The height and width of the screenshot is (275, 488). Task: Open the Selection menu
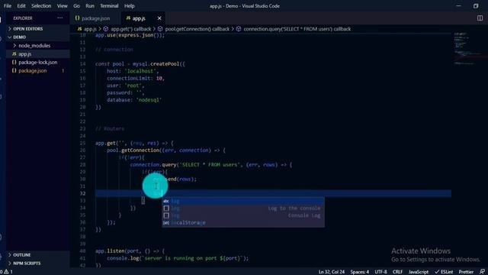[41, 6]
